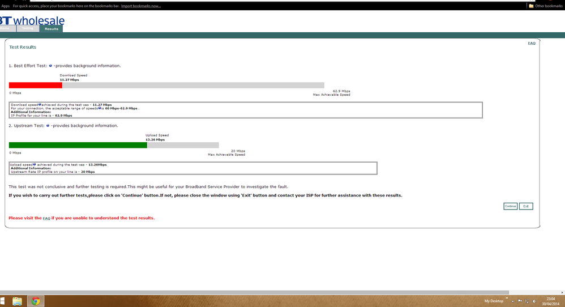565x307 pixels.
Task: Click info icon after 'Upload speed' text
Action: click(35, 164)
